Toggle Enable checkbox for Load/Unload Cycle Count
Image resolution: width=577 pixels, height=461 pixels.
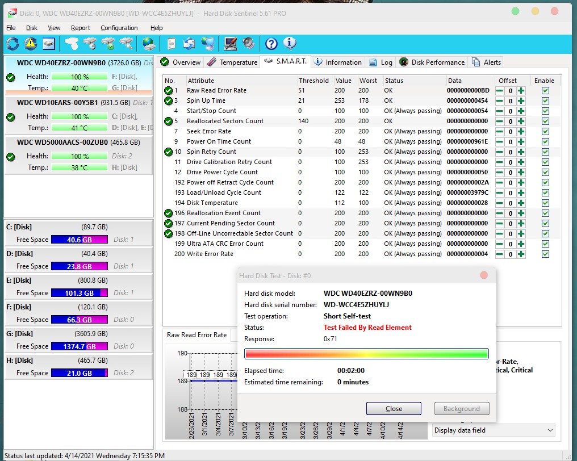545,193
